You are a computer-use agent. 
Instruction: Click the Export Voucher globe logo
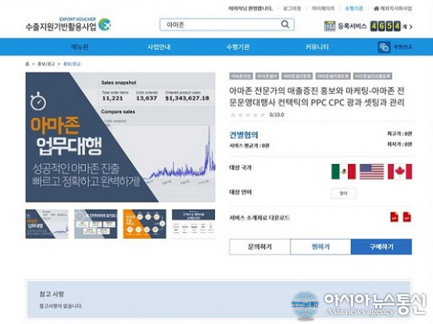point(105,25)
